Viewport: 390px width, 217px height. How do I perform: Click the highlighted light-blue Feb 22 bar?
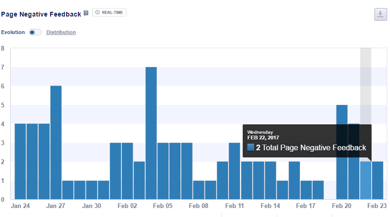coord(365,180)
